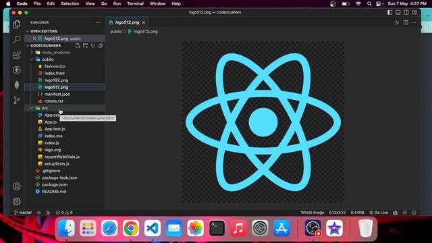Click logo512.png in the breadcrumb path

click(146, 32)
